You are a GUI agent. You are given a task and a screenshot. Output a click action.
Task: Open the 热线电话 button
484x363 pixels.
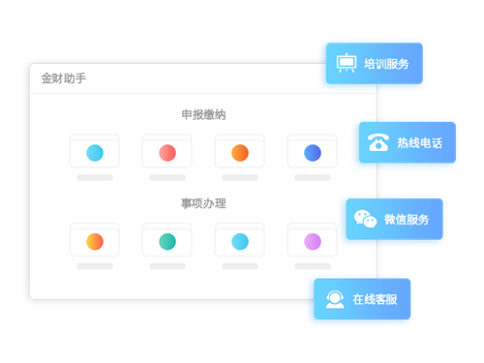click(x=408, y=142)
